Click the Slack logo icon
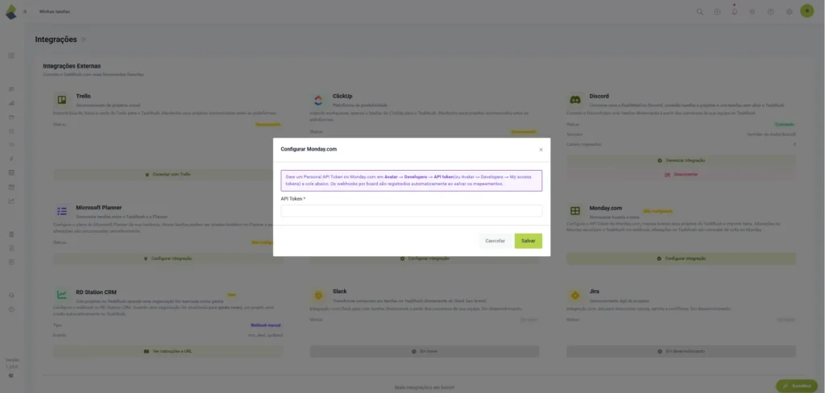This screenshot has width=825, height=393. click(317, 295)
